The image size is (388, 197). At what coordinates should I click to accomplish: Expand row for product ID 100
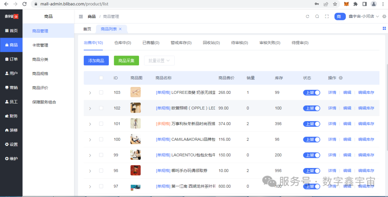pyautogui.click(x=90, y=140)
